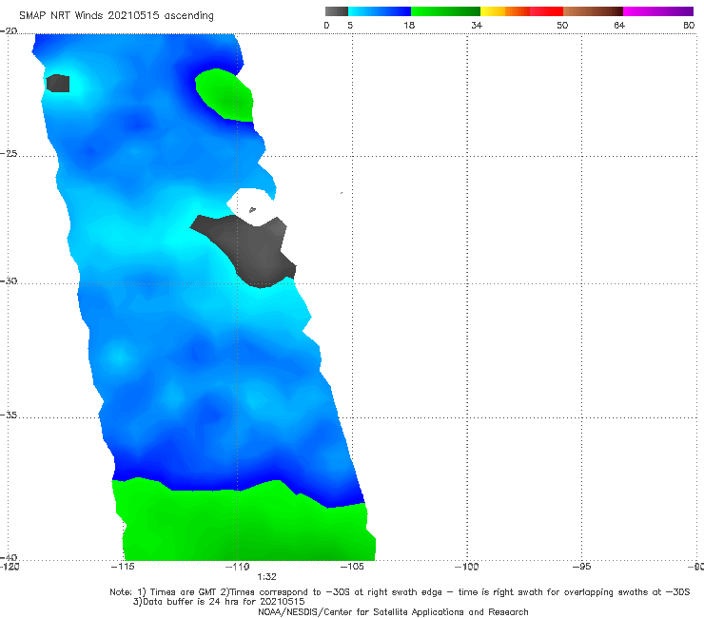Click the latitude label '-30'
Image resolution: width=704 pixels, height=618 pixels.
(x=9, y=280)
